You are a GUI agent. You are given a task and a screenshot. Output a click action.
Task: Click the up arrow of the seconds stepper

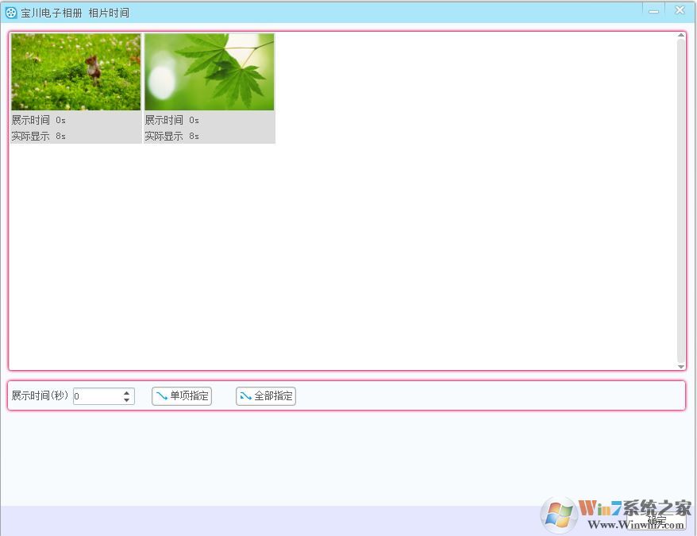(x=125, y=391)
